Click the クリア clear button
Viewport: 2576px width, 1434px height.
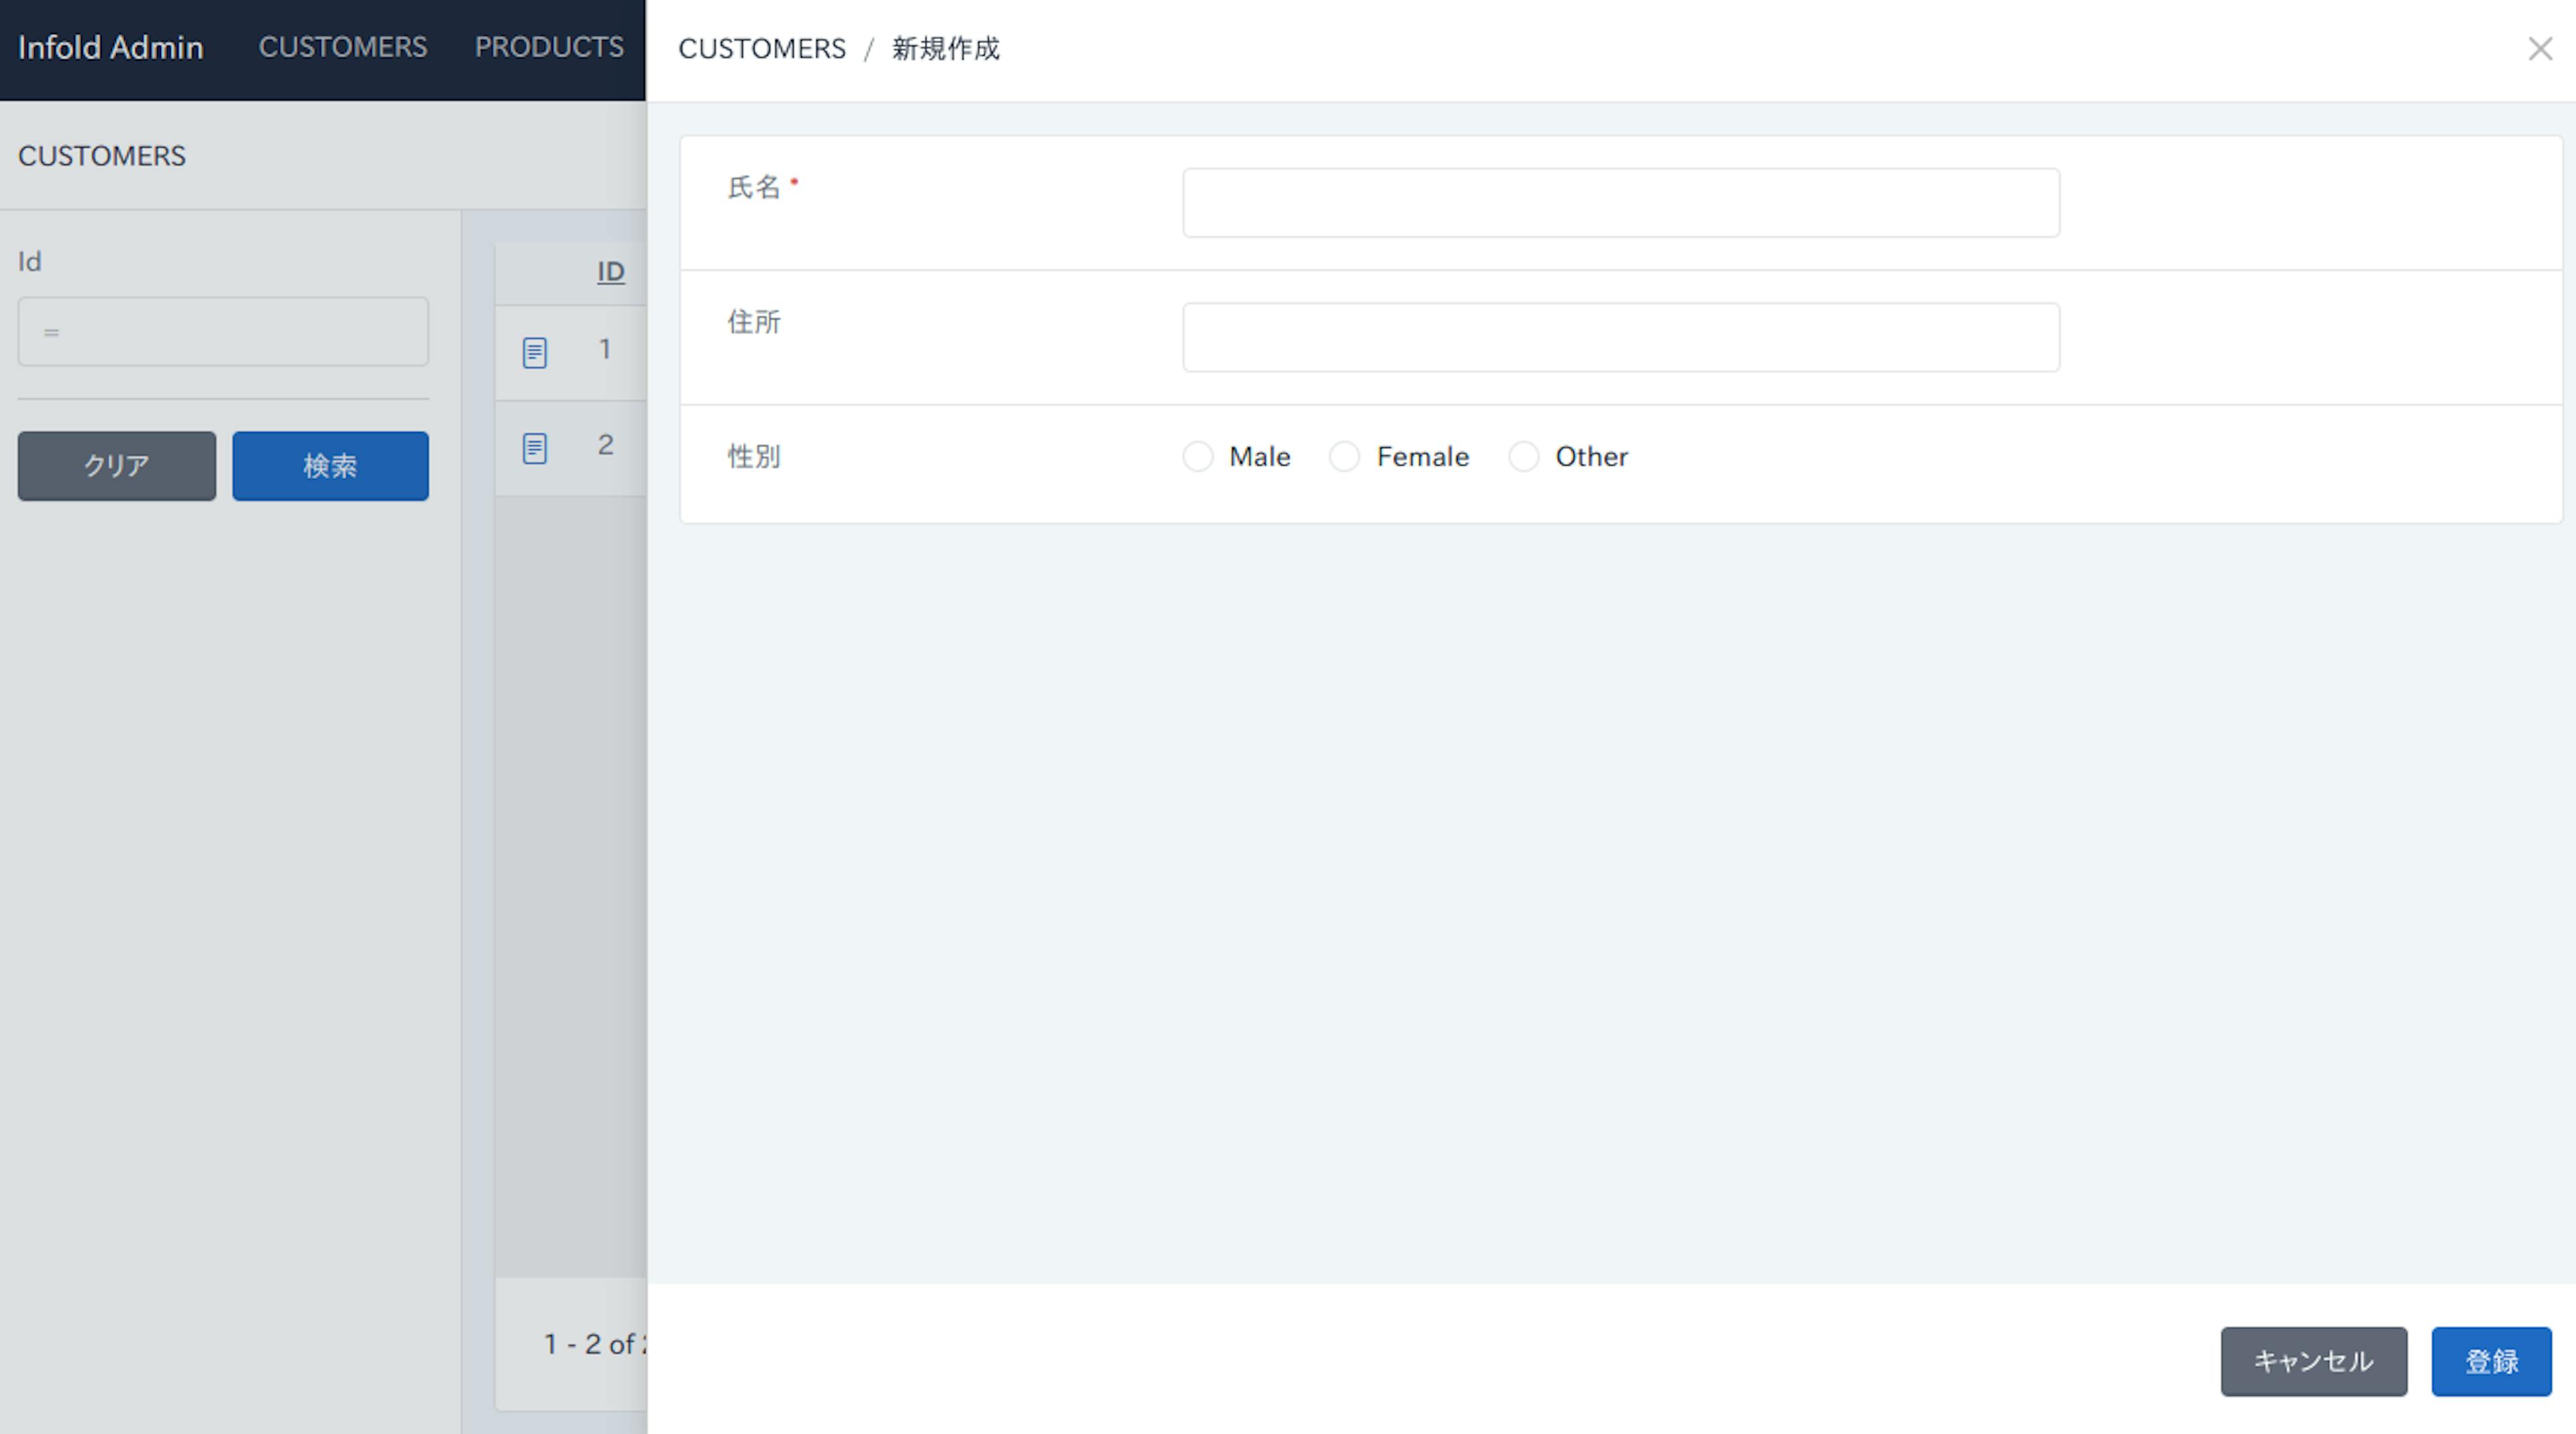click(115, 464)
